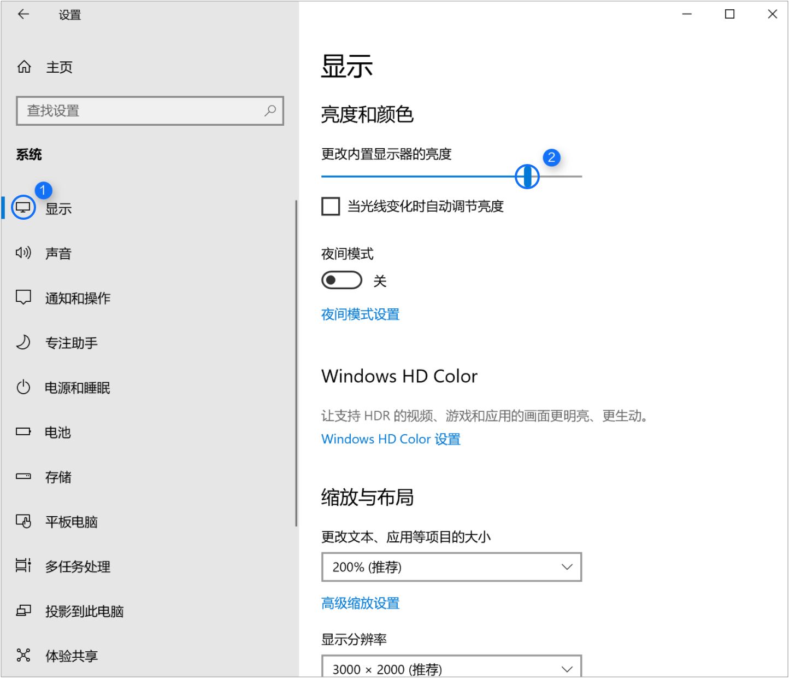Click the notification icon for 通知和操作
Screen dimensions: 789x678
point(23,297)
